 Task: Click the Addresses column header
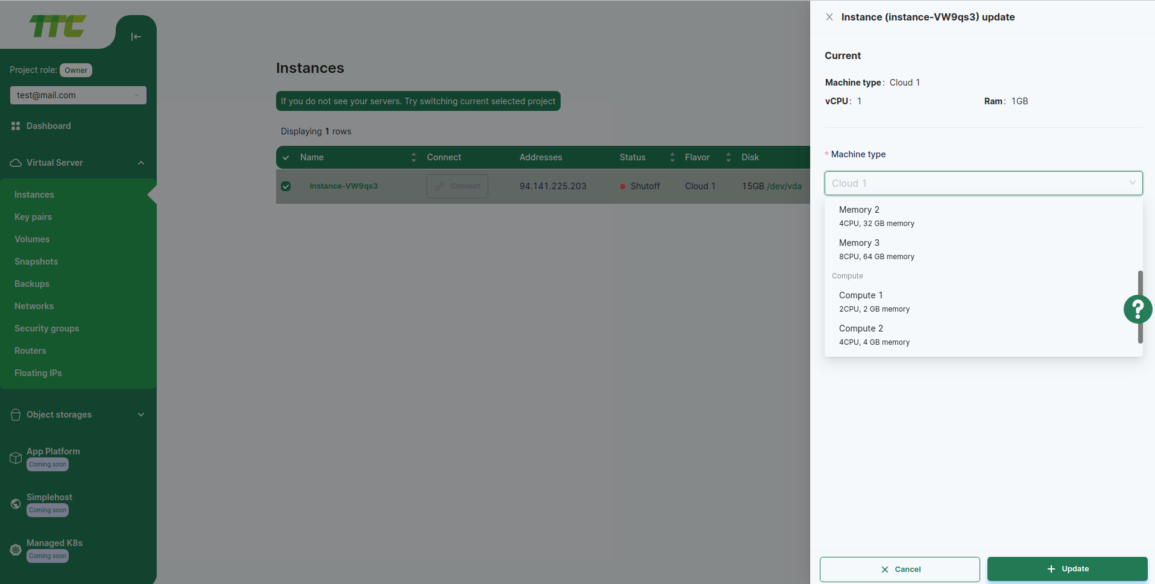(541, 157)
